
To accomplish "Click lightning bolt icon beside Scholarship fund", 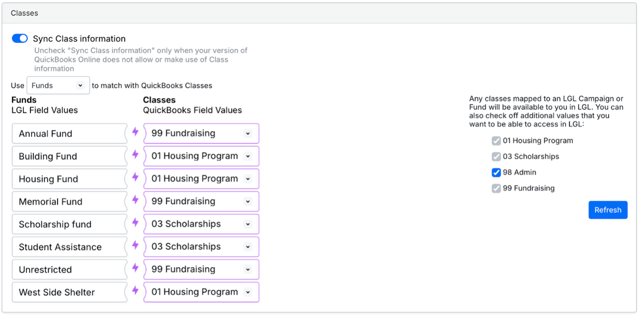I will [x=135, y=223].
